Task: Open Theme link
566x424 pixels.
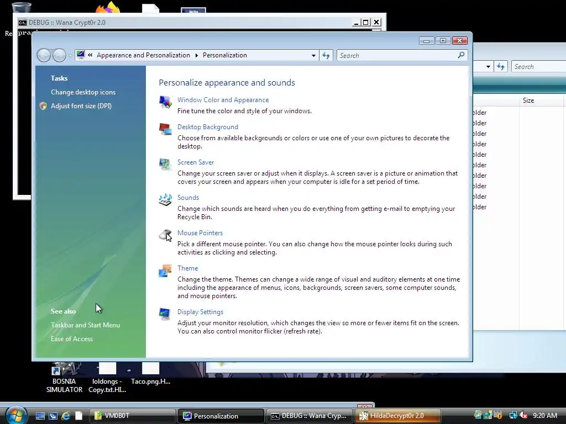Action: click(188, 268)
